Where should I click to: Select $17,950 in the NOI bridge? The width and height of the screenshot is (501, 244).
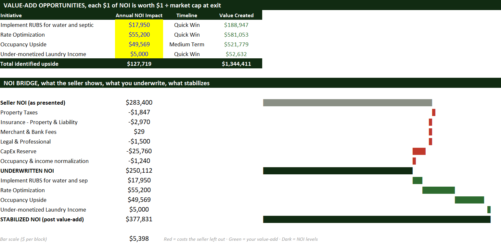tap(139, 180)
